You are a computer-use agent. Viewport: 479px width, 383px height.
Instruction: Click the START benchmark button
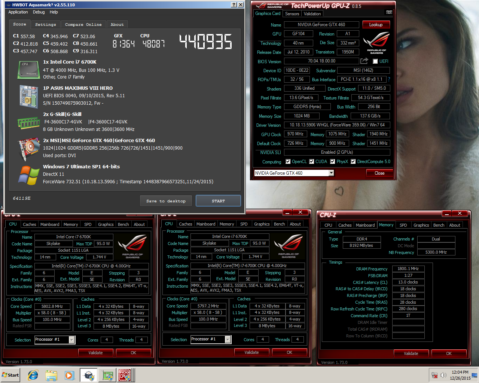[x=218, y=201]
